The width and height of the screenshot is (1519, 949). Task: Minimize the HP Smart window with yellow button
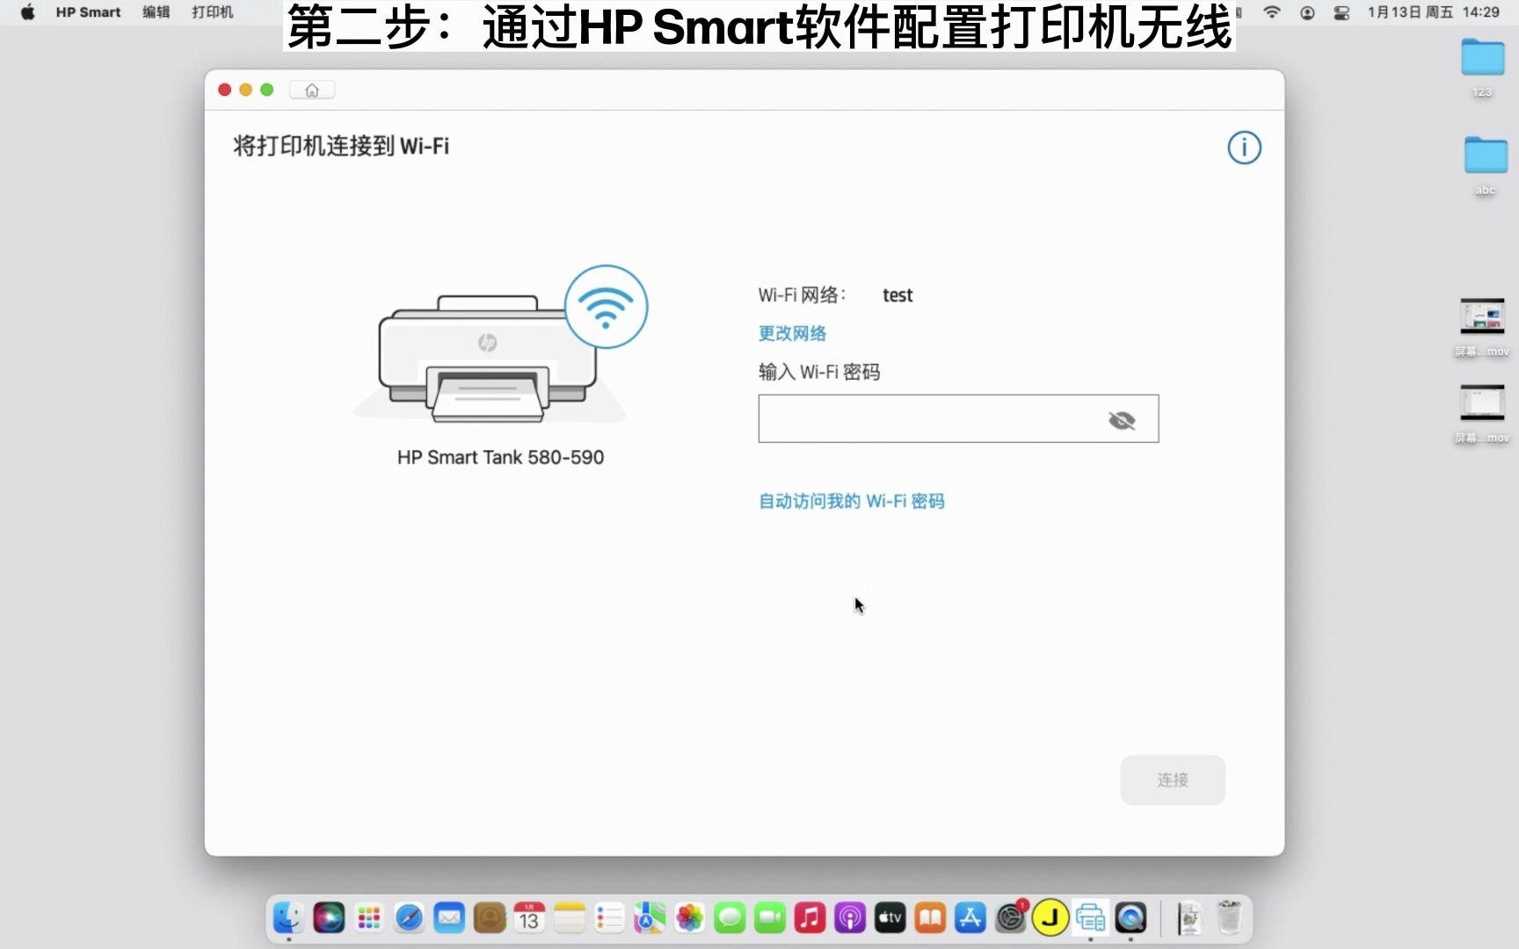click(x=246, y=90)
